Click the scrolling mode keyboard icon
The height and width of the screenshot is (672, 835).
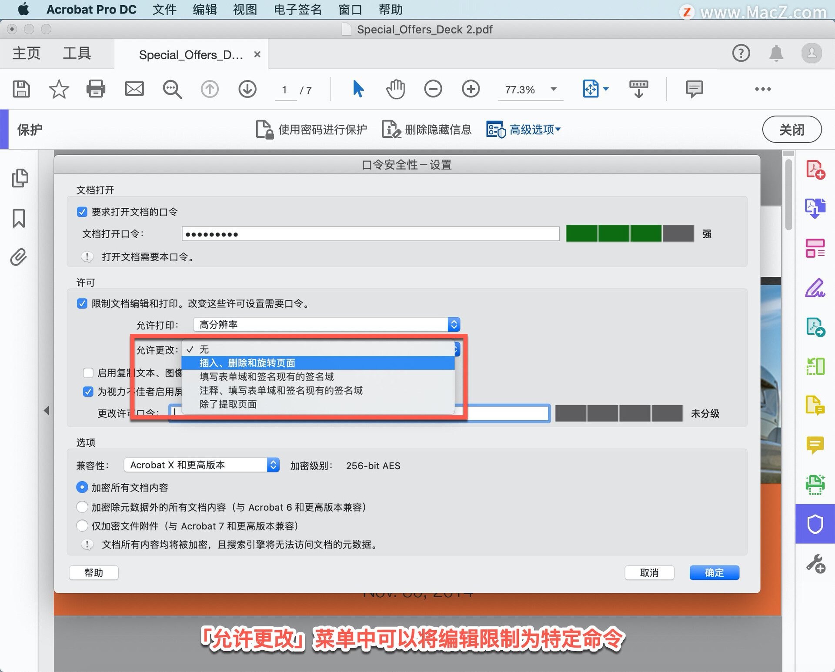638,89
